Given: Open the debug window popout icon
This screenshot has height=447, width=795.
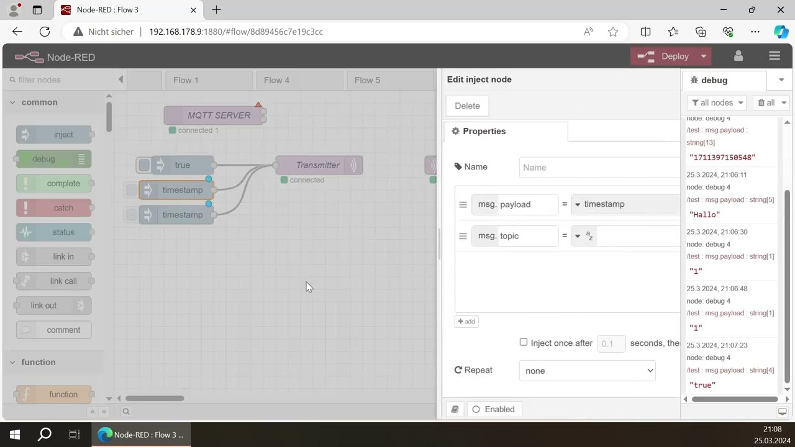Looking at the screenshot, I should click(x=783, y=412).
